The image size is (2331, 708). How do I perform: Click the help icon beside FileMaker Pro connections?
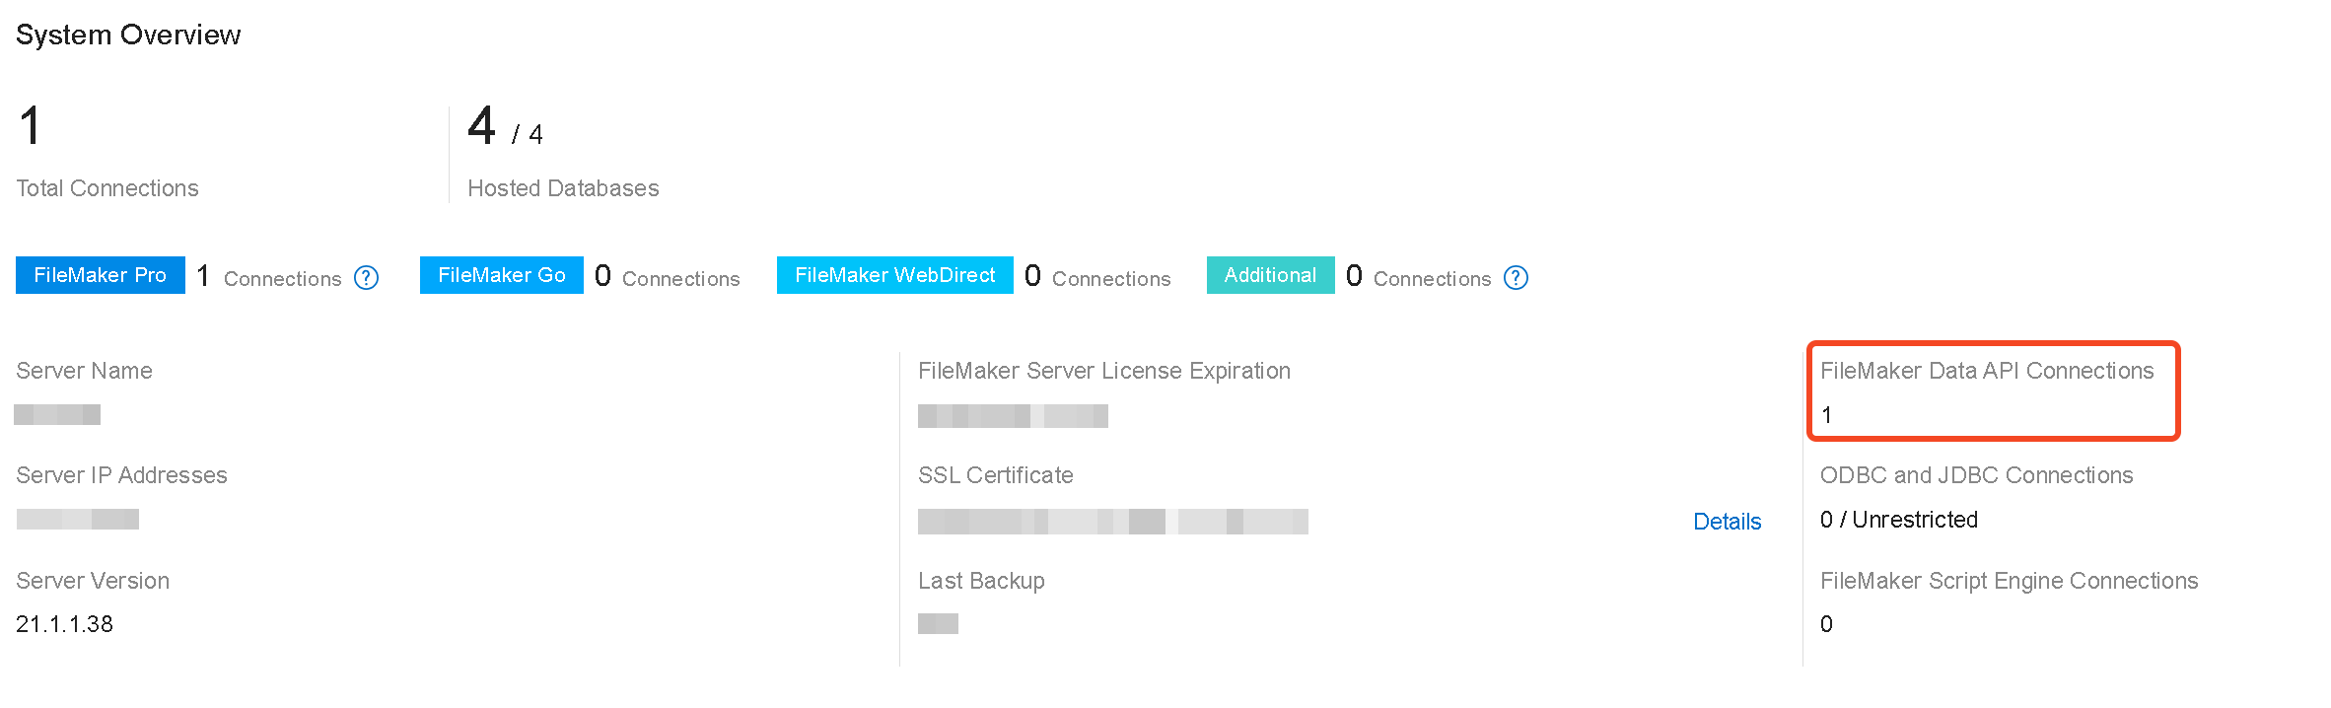click(366, 278)
